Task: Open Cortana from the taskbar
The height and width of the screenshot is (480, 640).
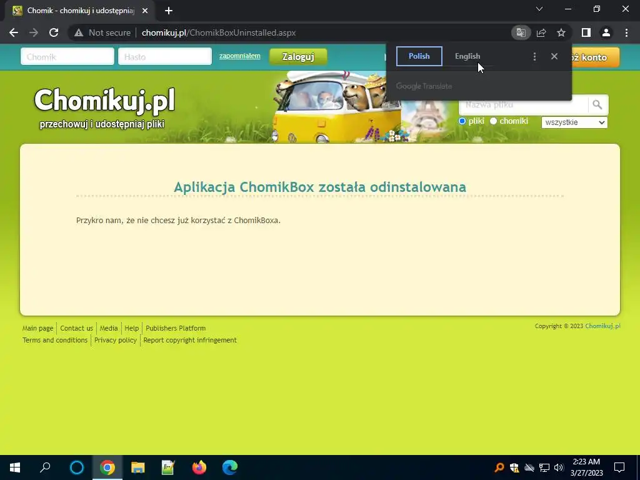Action: click(77, 467)
